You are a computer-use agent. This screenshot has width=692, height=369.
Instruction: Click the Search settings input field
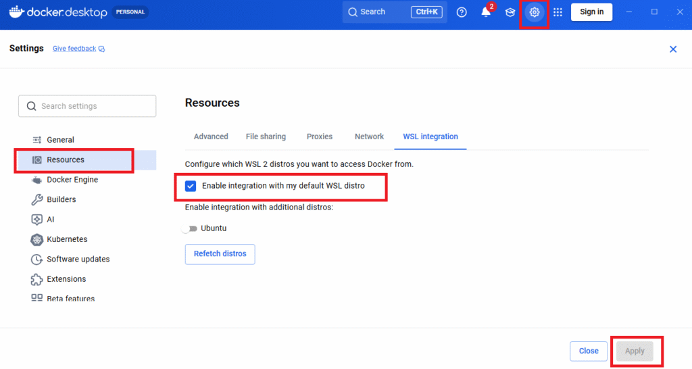[88, 106]
